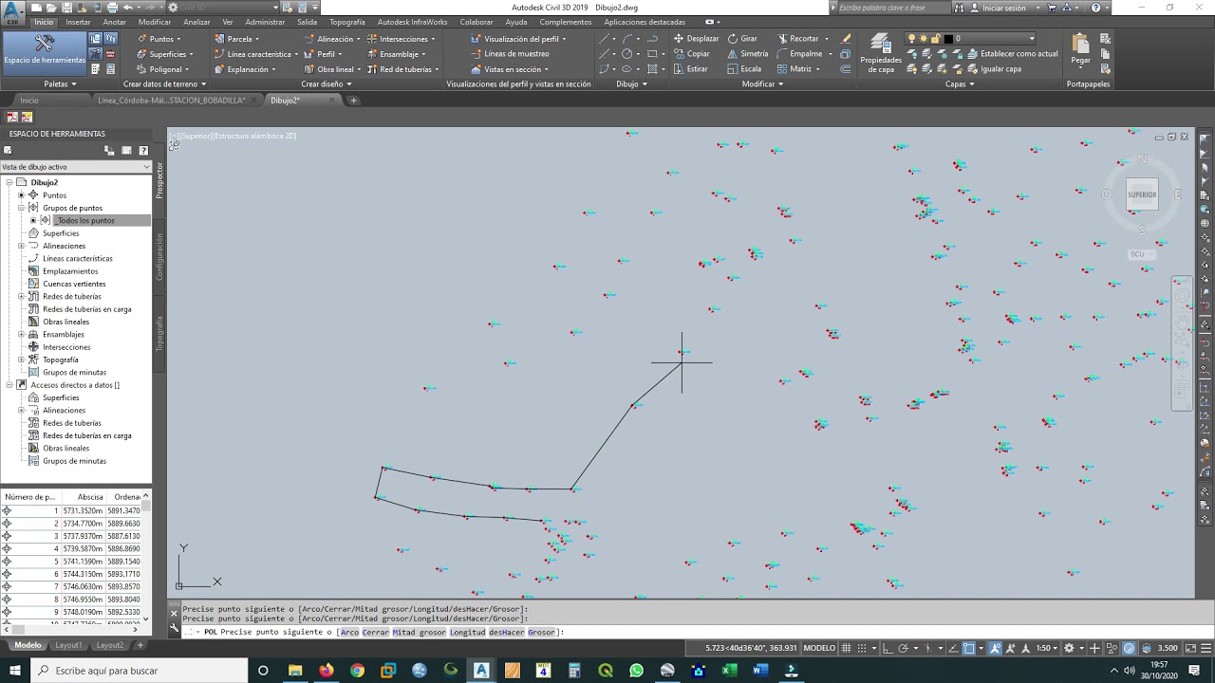This screenshot has height=683, width=1215.
Task: Expand Crear datos de terreno panel
Action: point(165,84)
